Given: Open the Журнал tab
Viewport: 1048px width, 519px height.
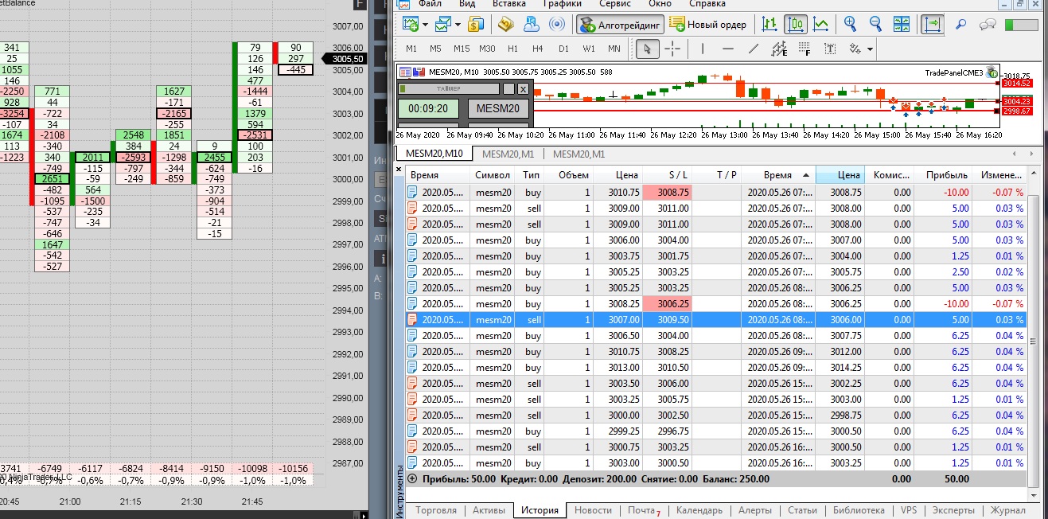Looking at the screenshot, I should click(x=1007, y=510).
